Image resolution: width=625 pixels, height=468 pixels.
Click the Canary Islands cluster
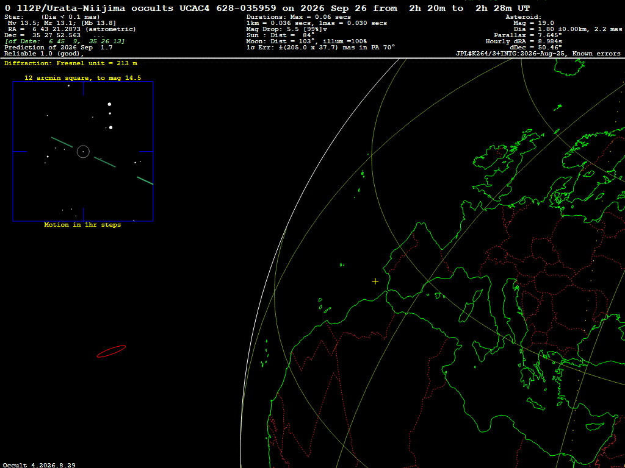(x=266, y=353)
